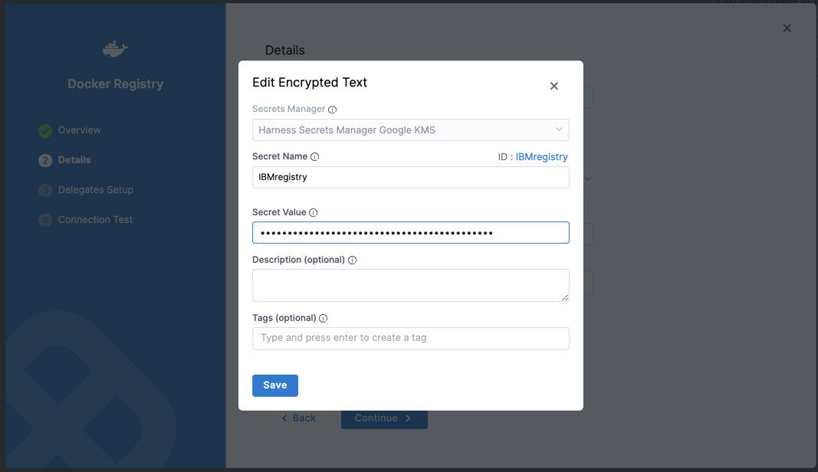Viewport: 818px width, 472px height.
Task: Select the Details step in sidebar
Action: [x=74, y=160]
